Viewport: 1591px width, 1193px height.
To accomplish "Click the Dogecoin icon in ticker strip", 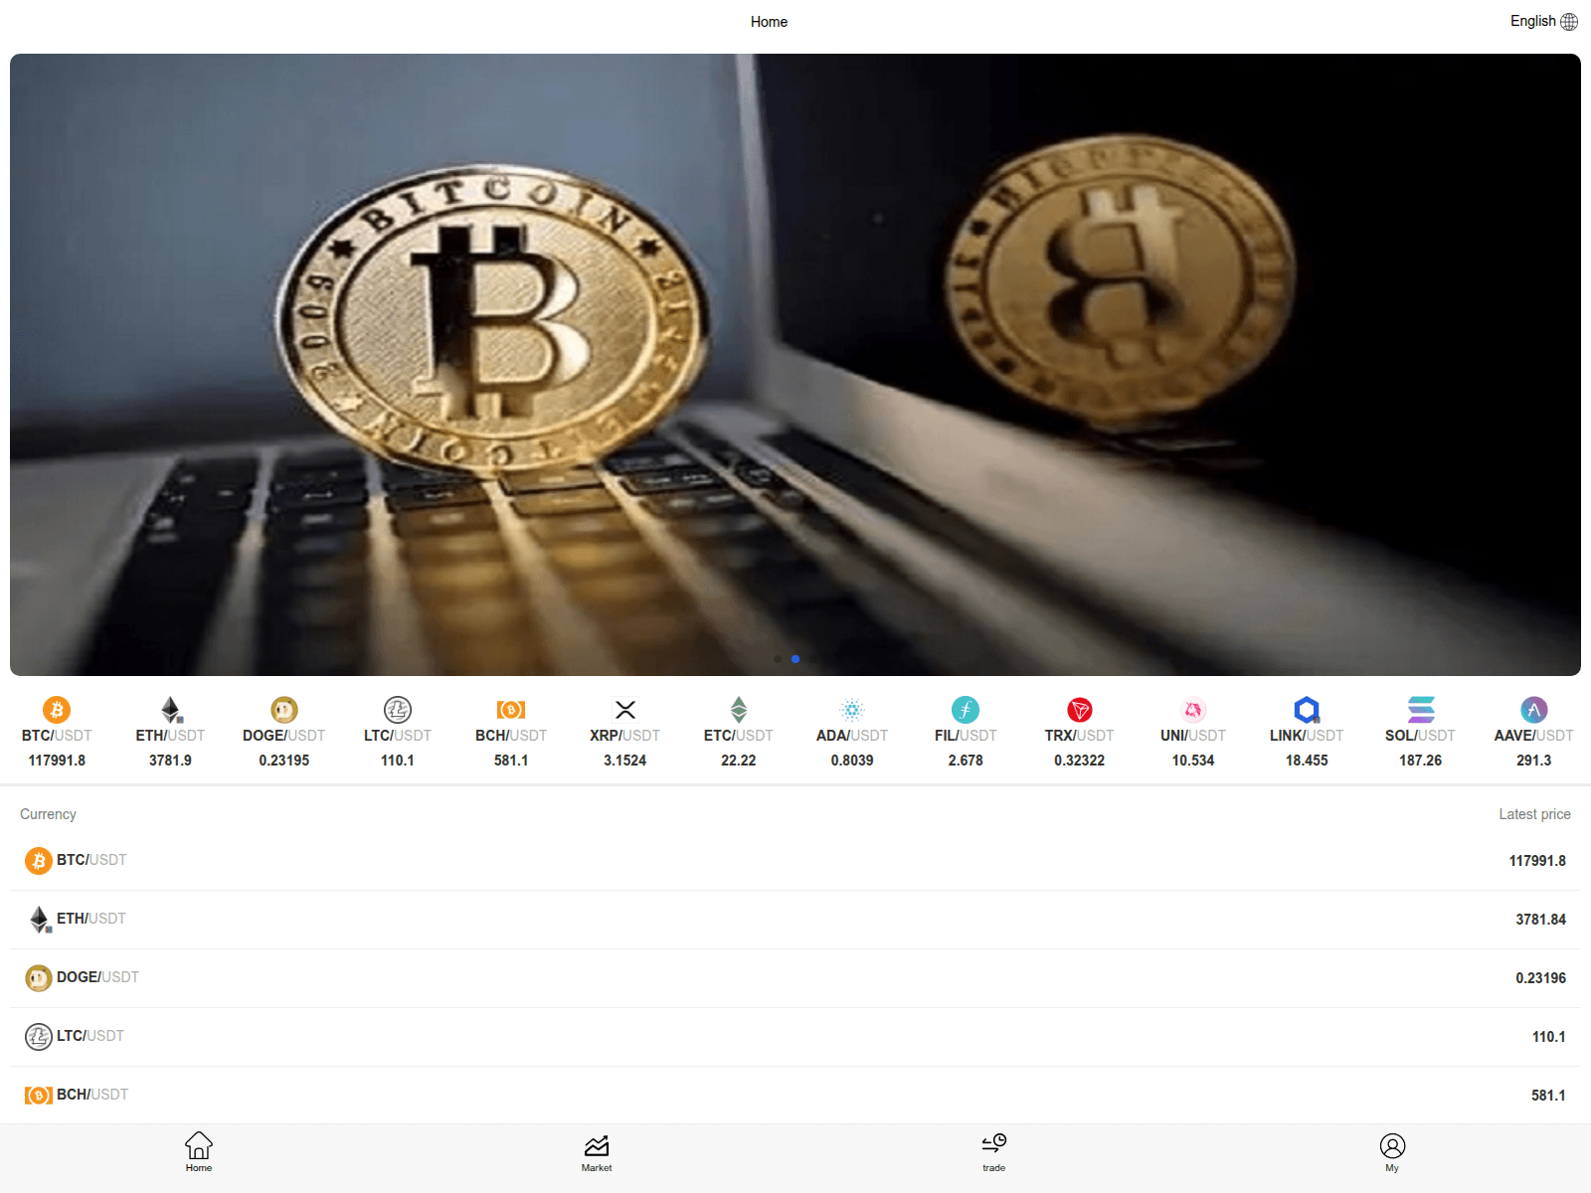I will [284, 710].
